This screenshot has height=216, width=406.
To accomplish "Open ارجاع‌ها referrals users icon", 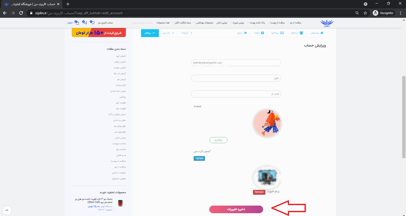I will click(x=301, y=33).
